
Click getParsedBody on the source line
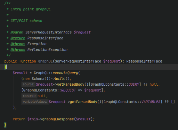71,84
